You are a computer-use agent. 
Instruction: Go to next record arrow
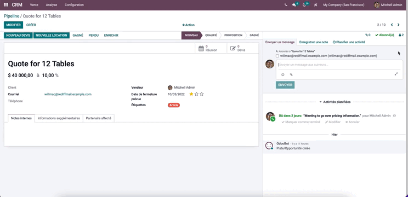(398, 25)
